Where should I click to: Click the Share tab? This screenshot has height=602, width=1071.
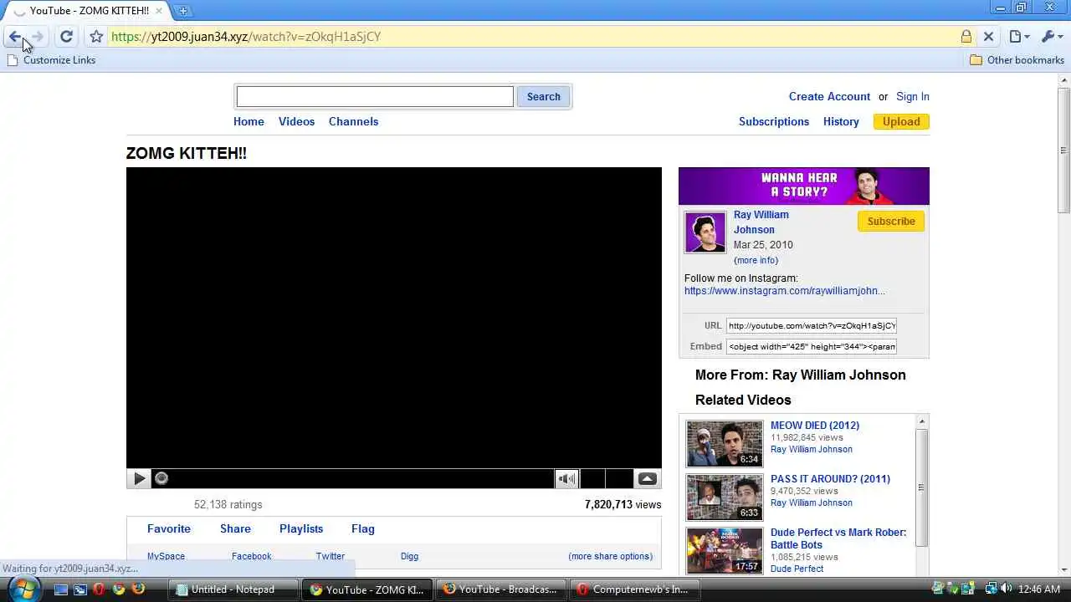[235, 529]
